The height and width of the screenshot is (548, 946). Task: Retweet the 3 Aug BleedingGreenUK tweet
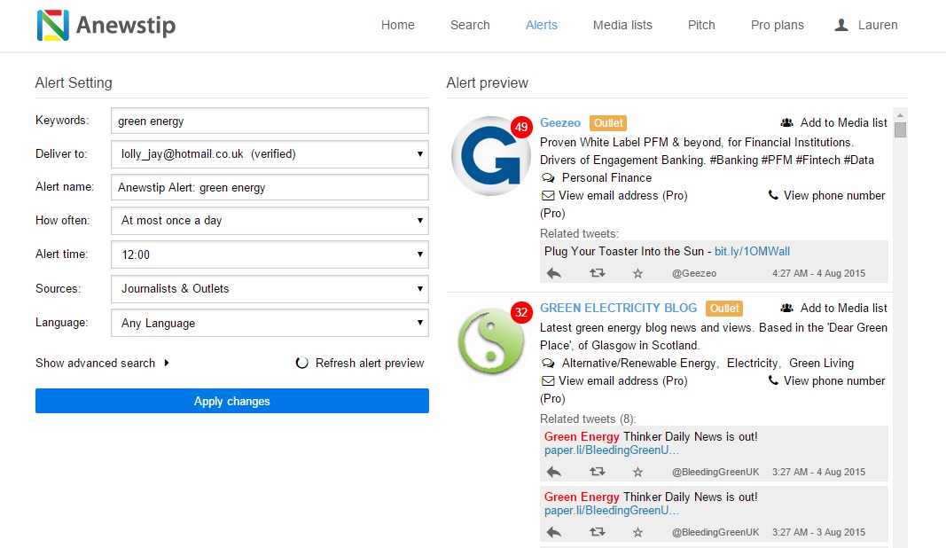pyautogui.click(x=598, y=532)
